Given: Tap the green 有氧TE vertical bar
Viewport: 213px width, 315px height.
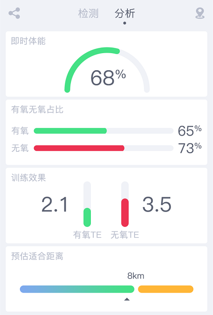Looking at the screenshot, I should pyautogui.click(x=87, y=217).
